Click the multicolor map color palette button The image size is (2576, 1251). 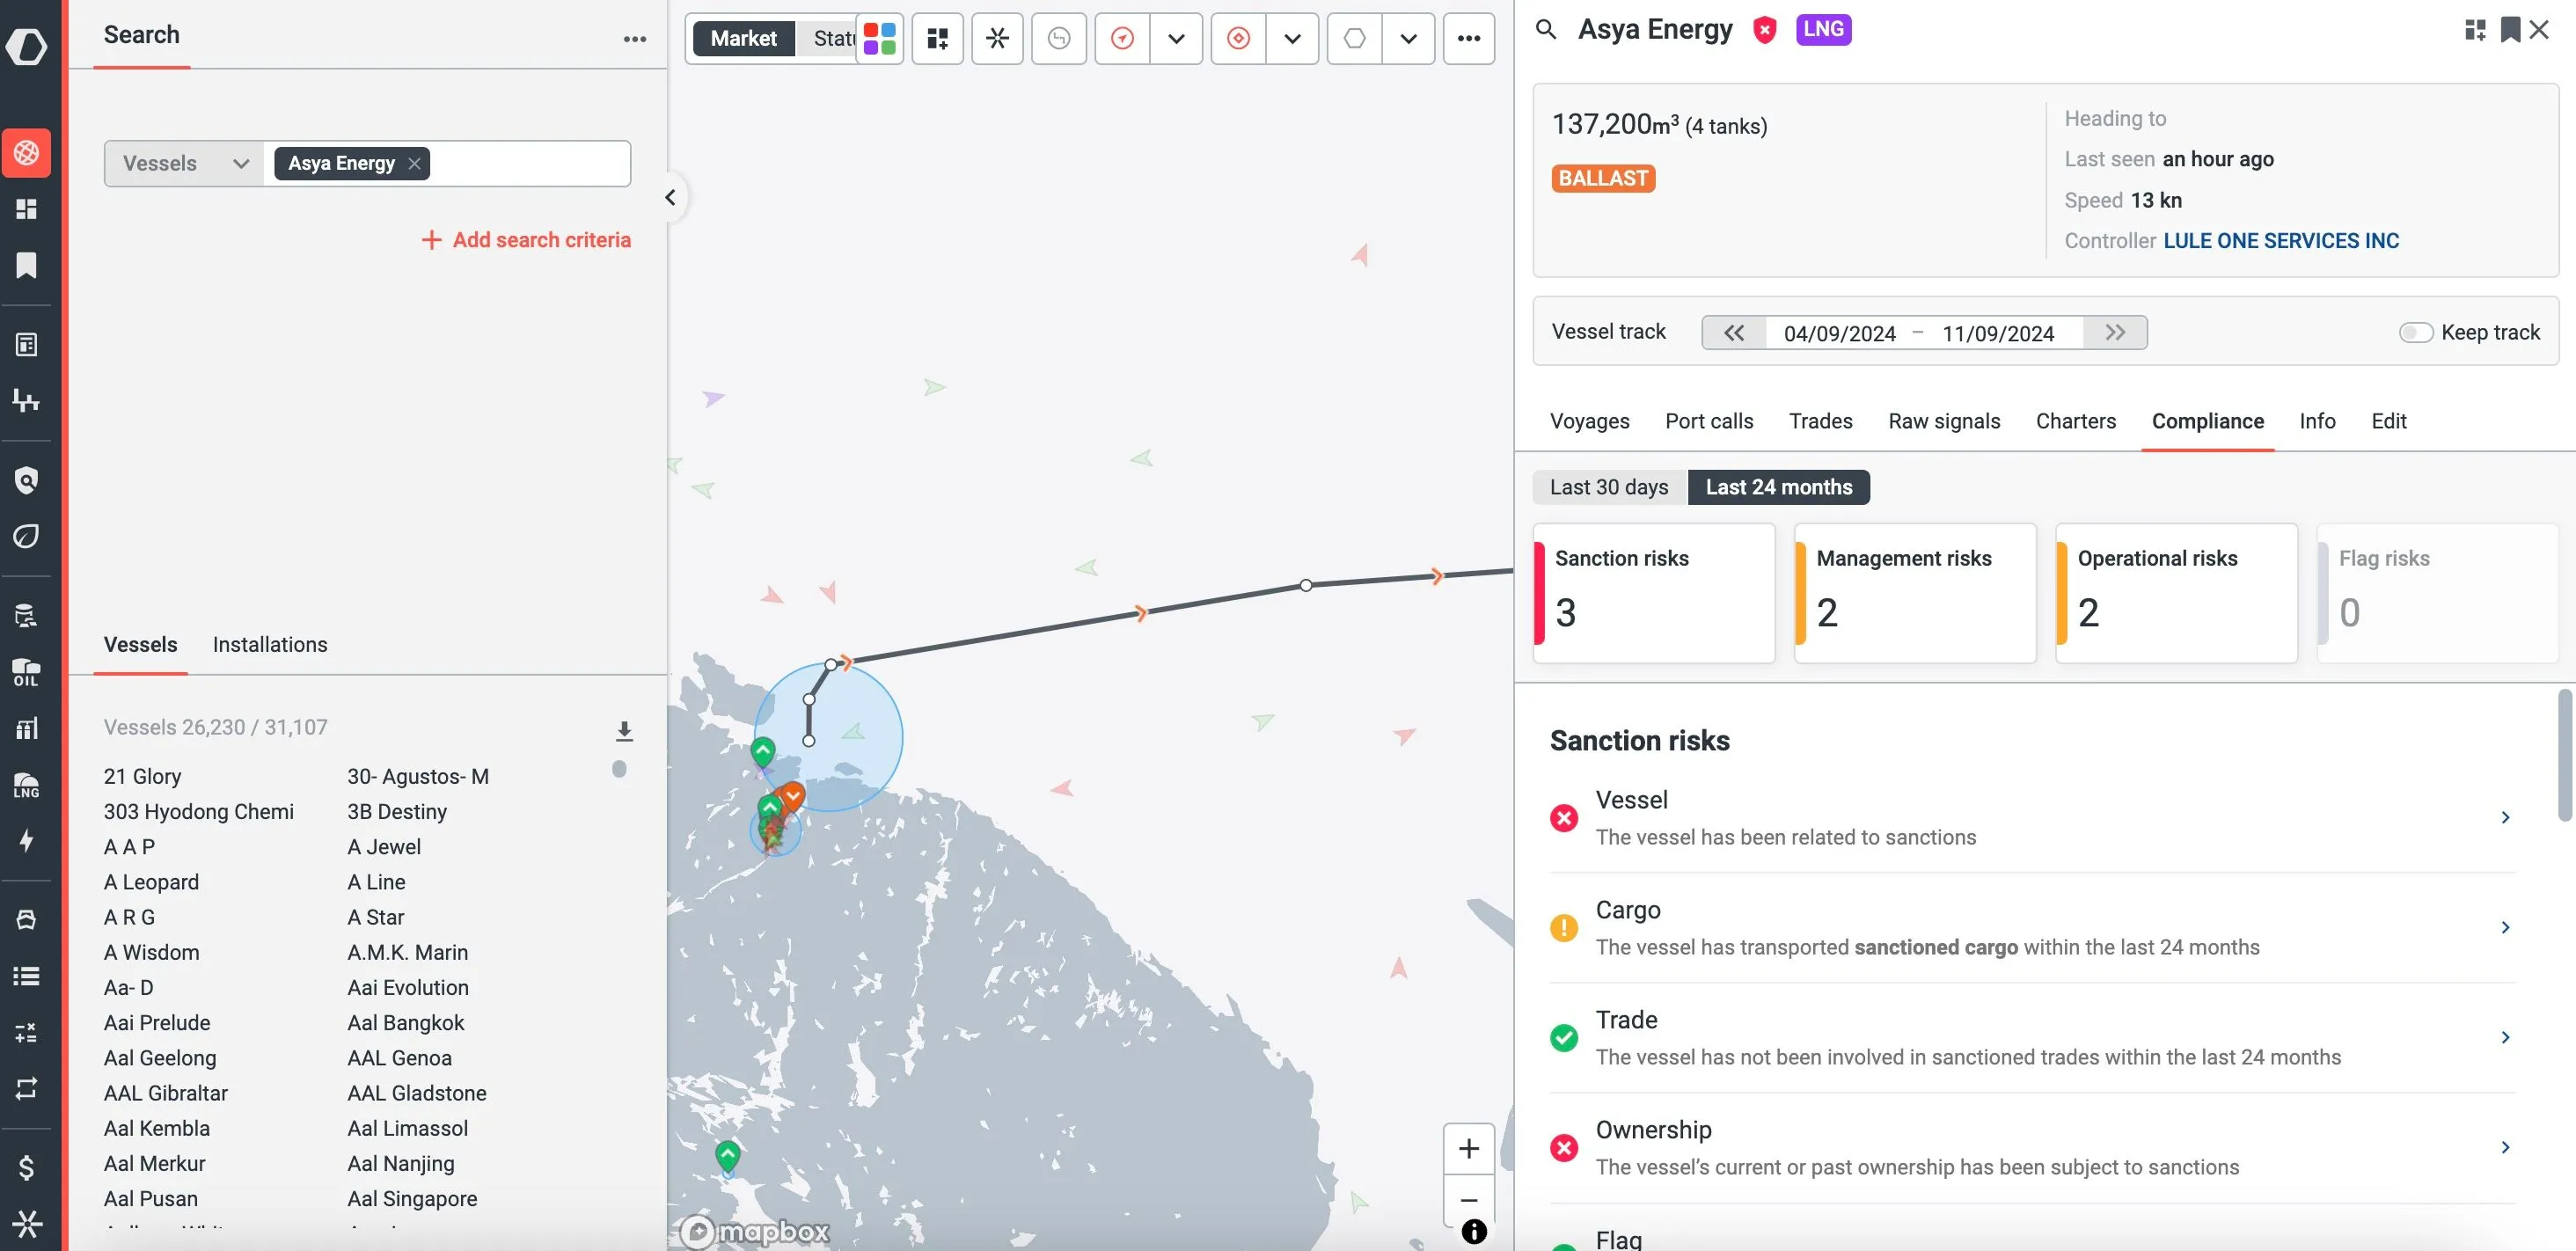(x=879, y=39)
